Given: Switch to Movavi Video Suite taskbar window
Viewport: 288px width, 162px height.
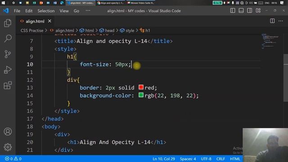Looking at the screenshot, I should pos(141,3).
